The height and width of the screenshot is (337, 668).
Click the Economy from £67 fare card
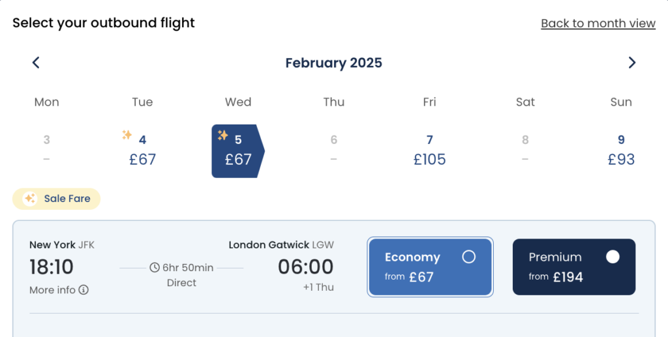pyautogui.click(x=430, y=267)
